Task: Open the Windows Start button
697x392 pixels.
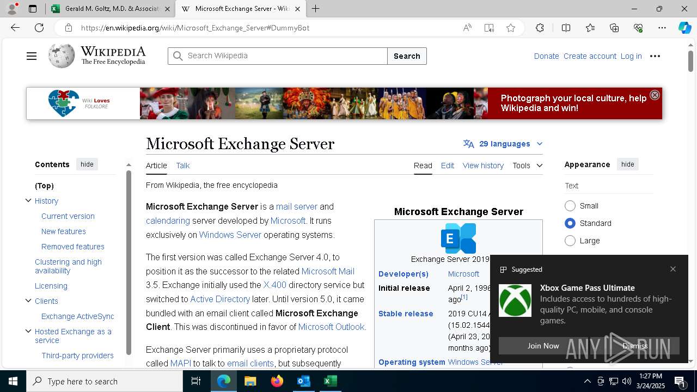Action: tap(13, 381)
